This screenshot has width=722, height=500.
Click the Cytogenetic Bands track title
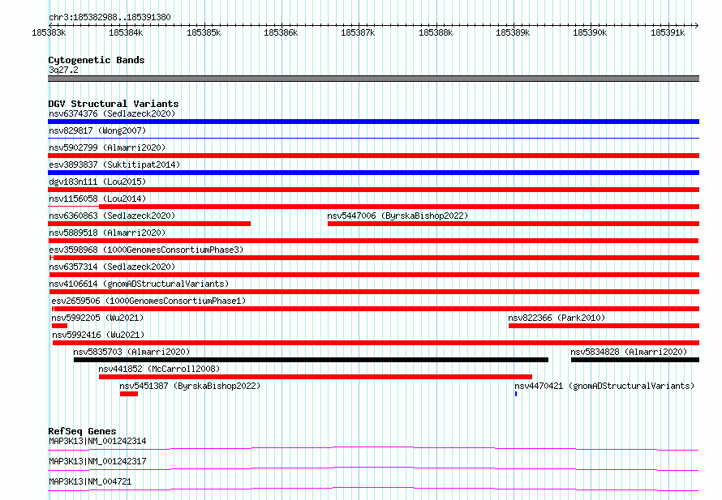[97, 60]
